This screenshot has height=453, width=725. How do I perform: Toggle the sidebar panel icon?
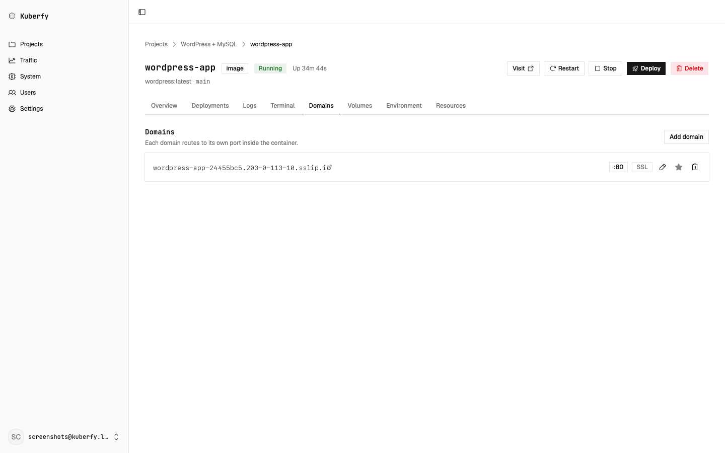click(142, 12)
